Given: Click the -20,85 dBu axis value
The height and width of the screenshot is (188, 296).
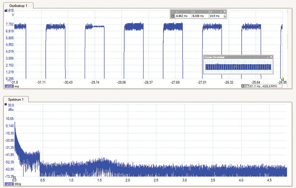Looking at the screenshot, I should (10, 140).
